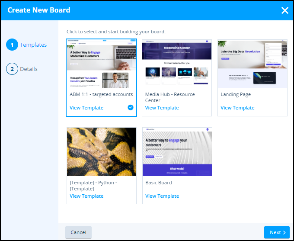Image resolution: width=294 pixels, height=241 pixels.
Task: View Template for Media Hub Resource Center
Action: pos(162,108)
